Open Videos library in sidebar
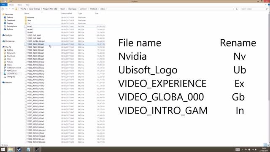Image resolution: width=270 pixels, height=152 pixels. pos(8,65)
